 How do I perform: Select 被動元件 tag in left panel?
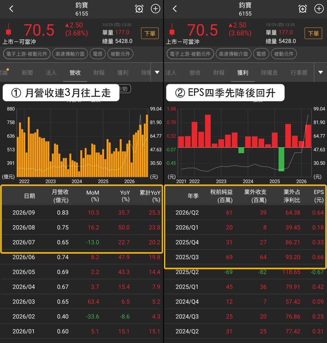point(121,54)
